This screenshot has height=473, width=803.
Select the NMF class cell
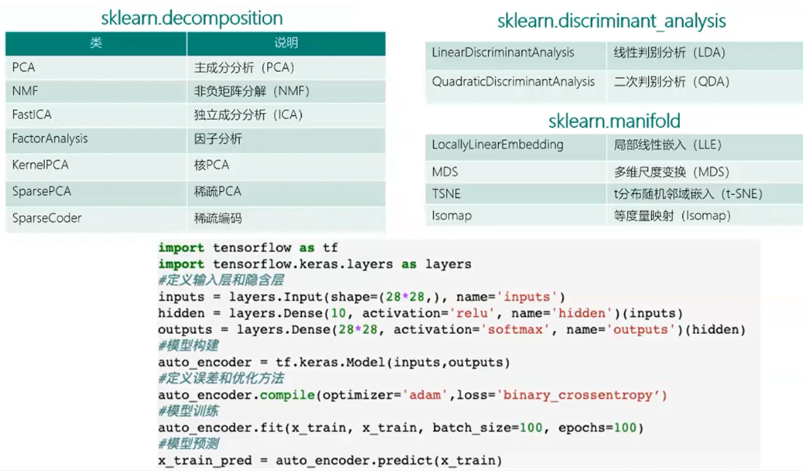coord(96,91)
